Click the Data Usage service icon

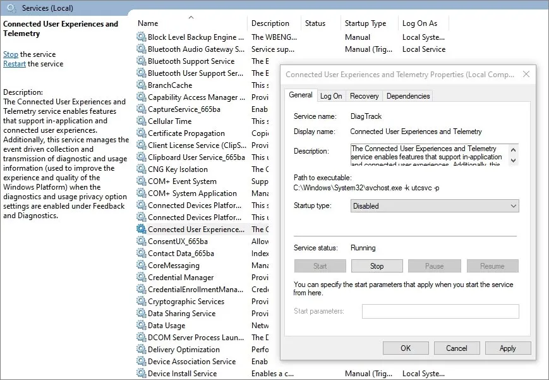click(x=140, y=325)
